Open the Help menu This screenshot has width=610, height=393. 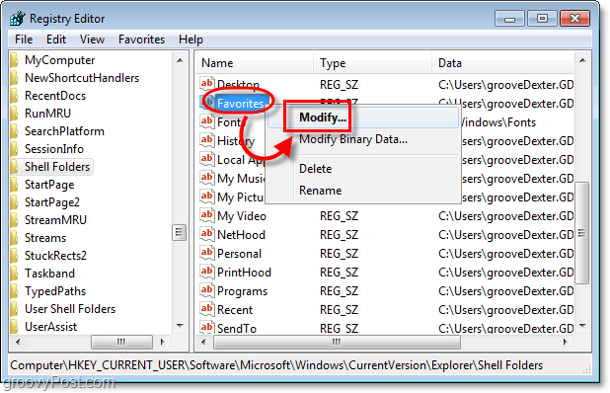[191, 39]
